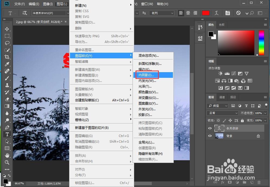The width and height of the screenshot is (270, 187).
Task: Hide the 背景 layer
Action: pyautogui.click(x=210, y=136)
